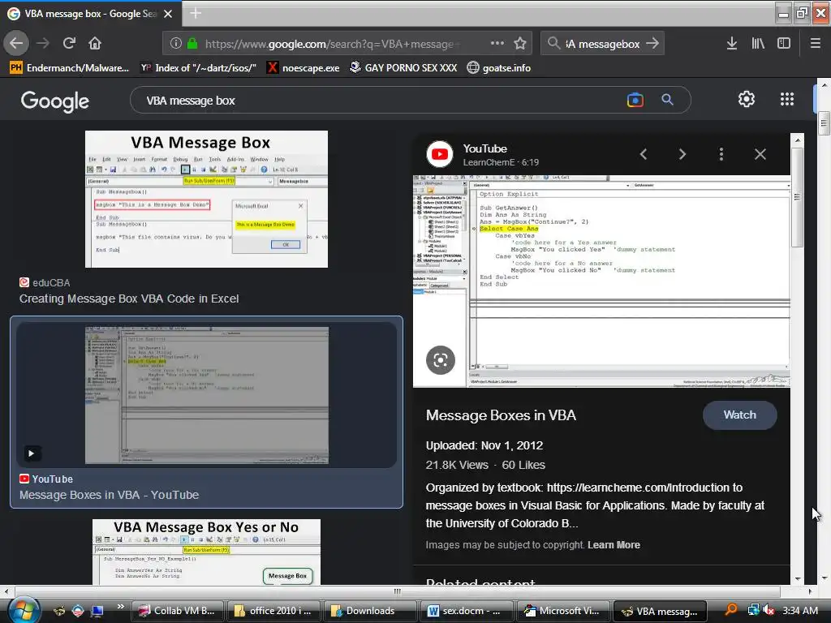
Task: Switch to the office 2010 i... taskbar folder
Action: (x=273, y=611)
